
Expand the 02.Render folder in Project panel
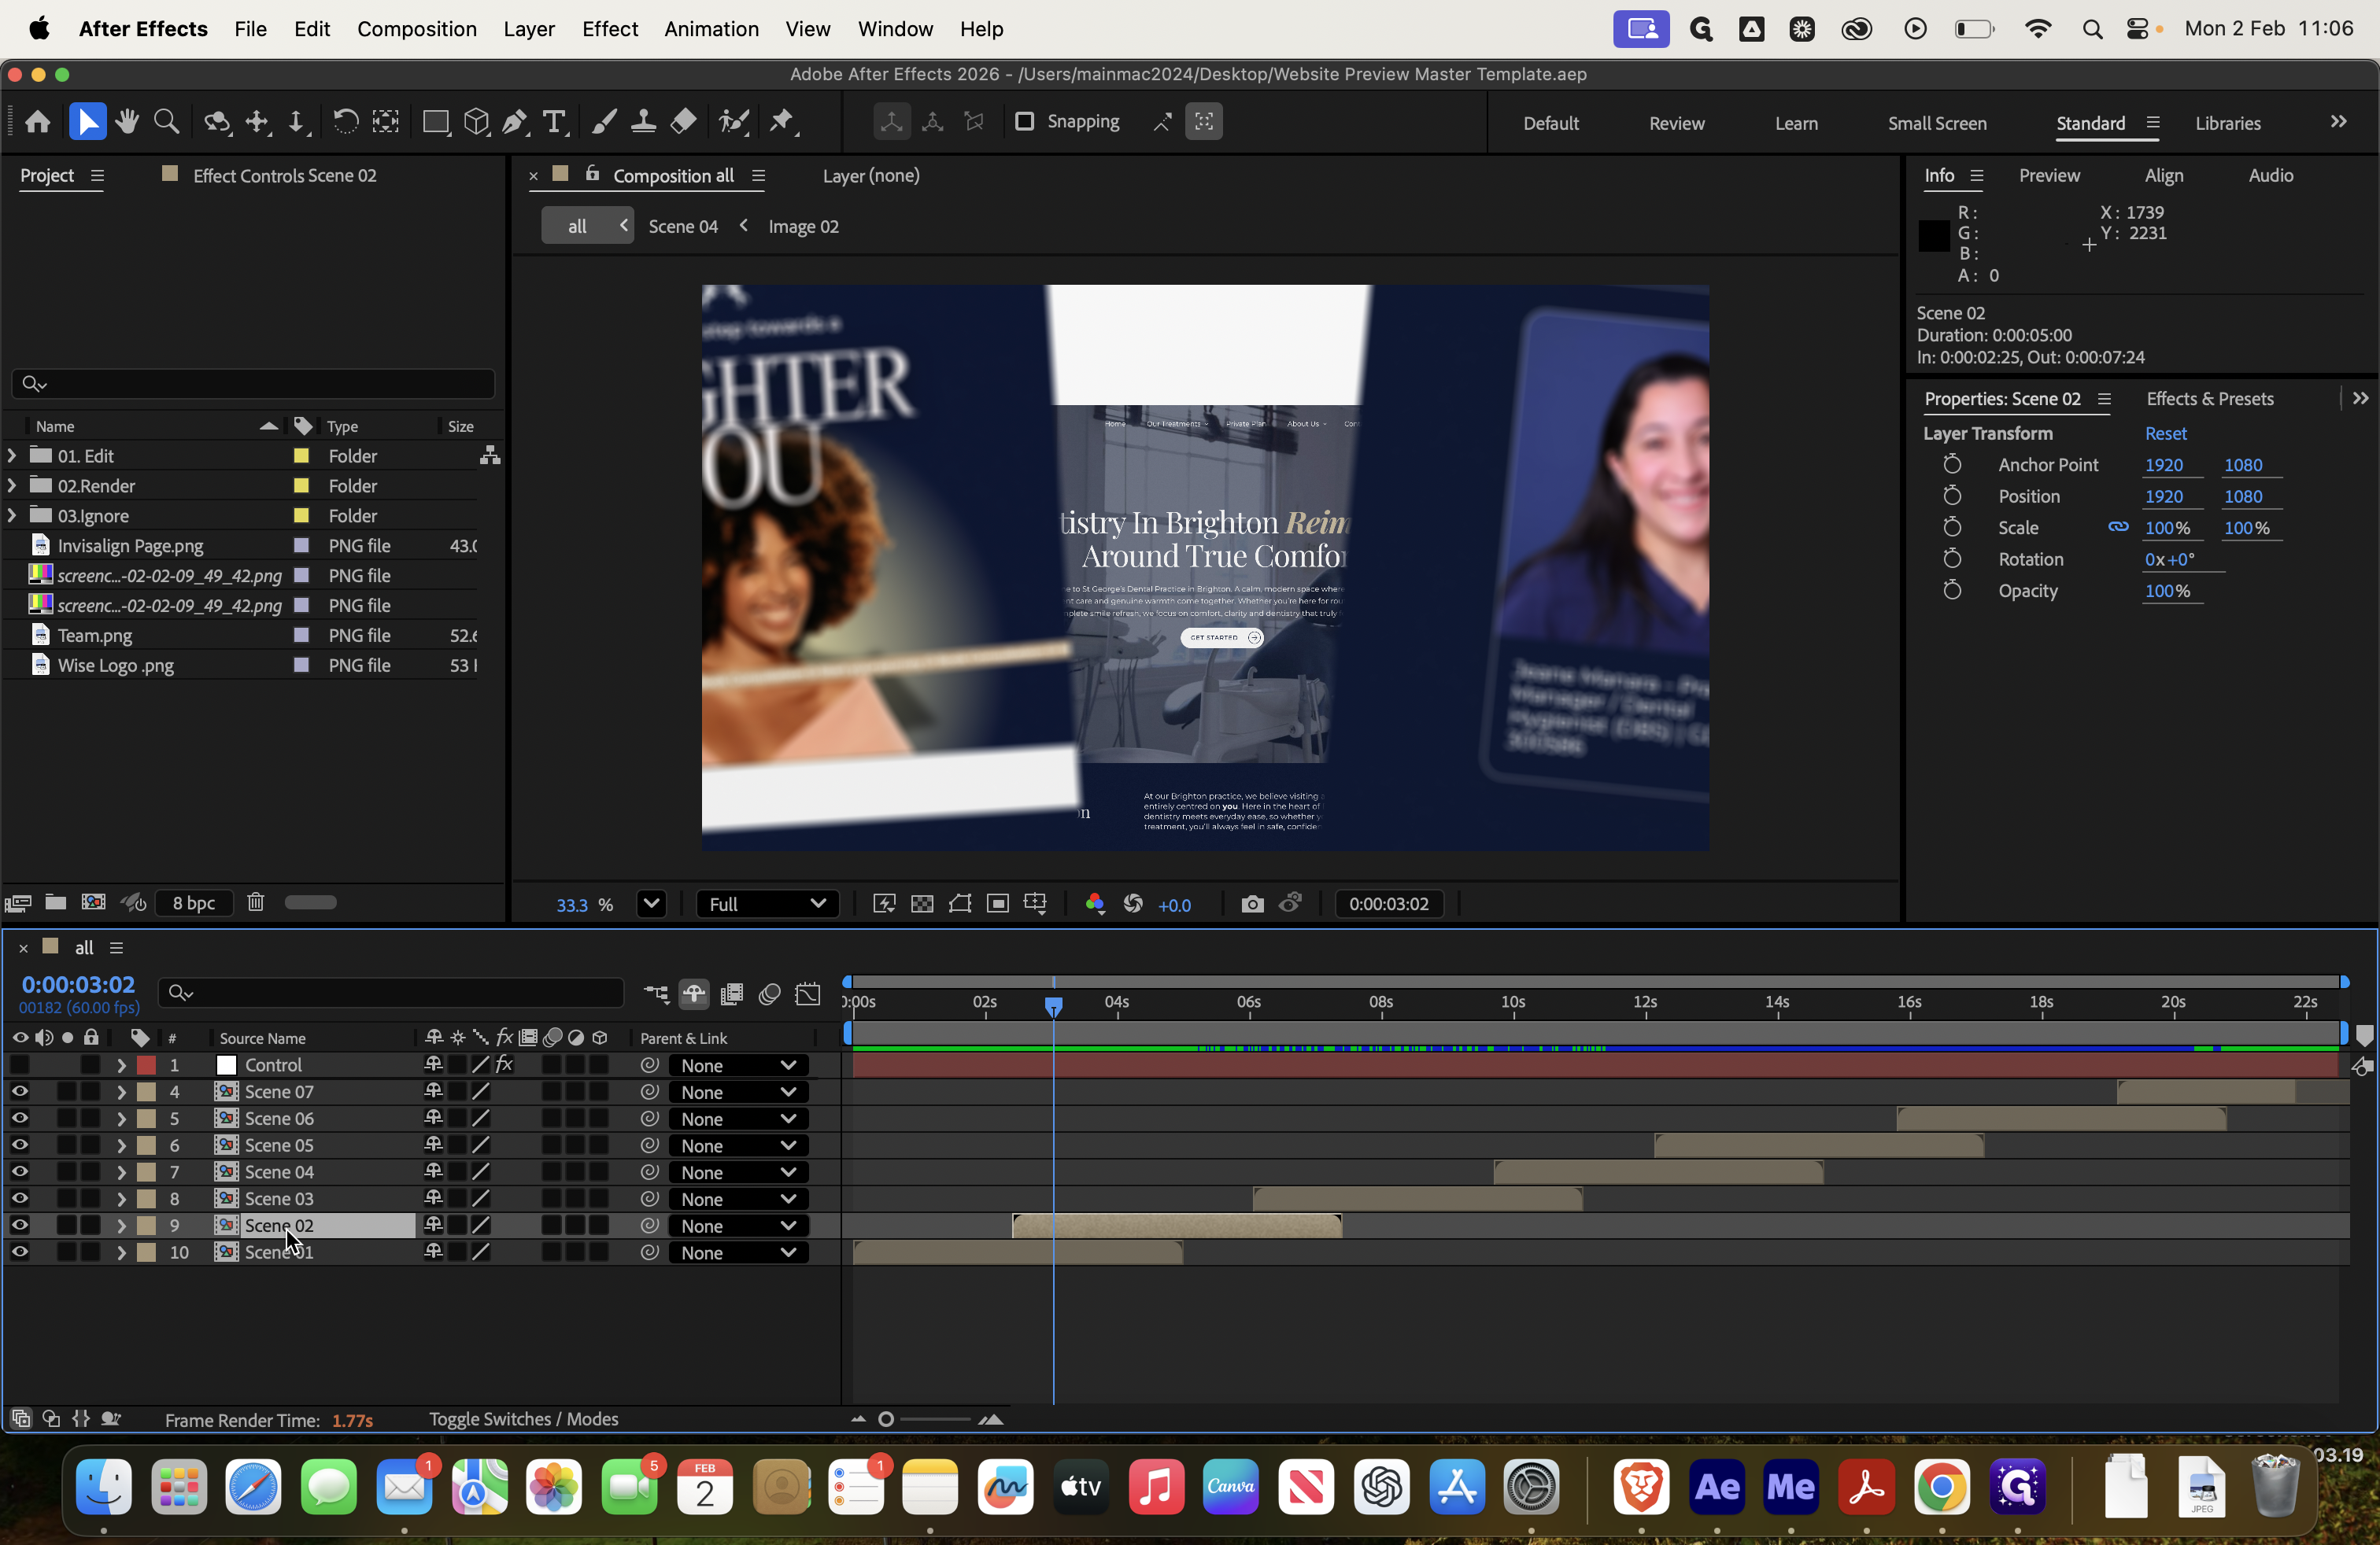[x=11, y=485]
